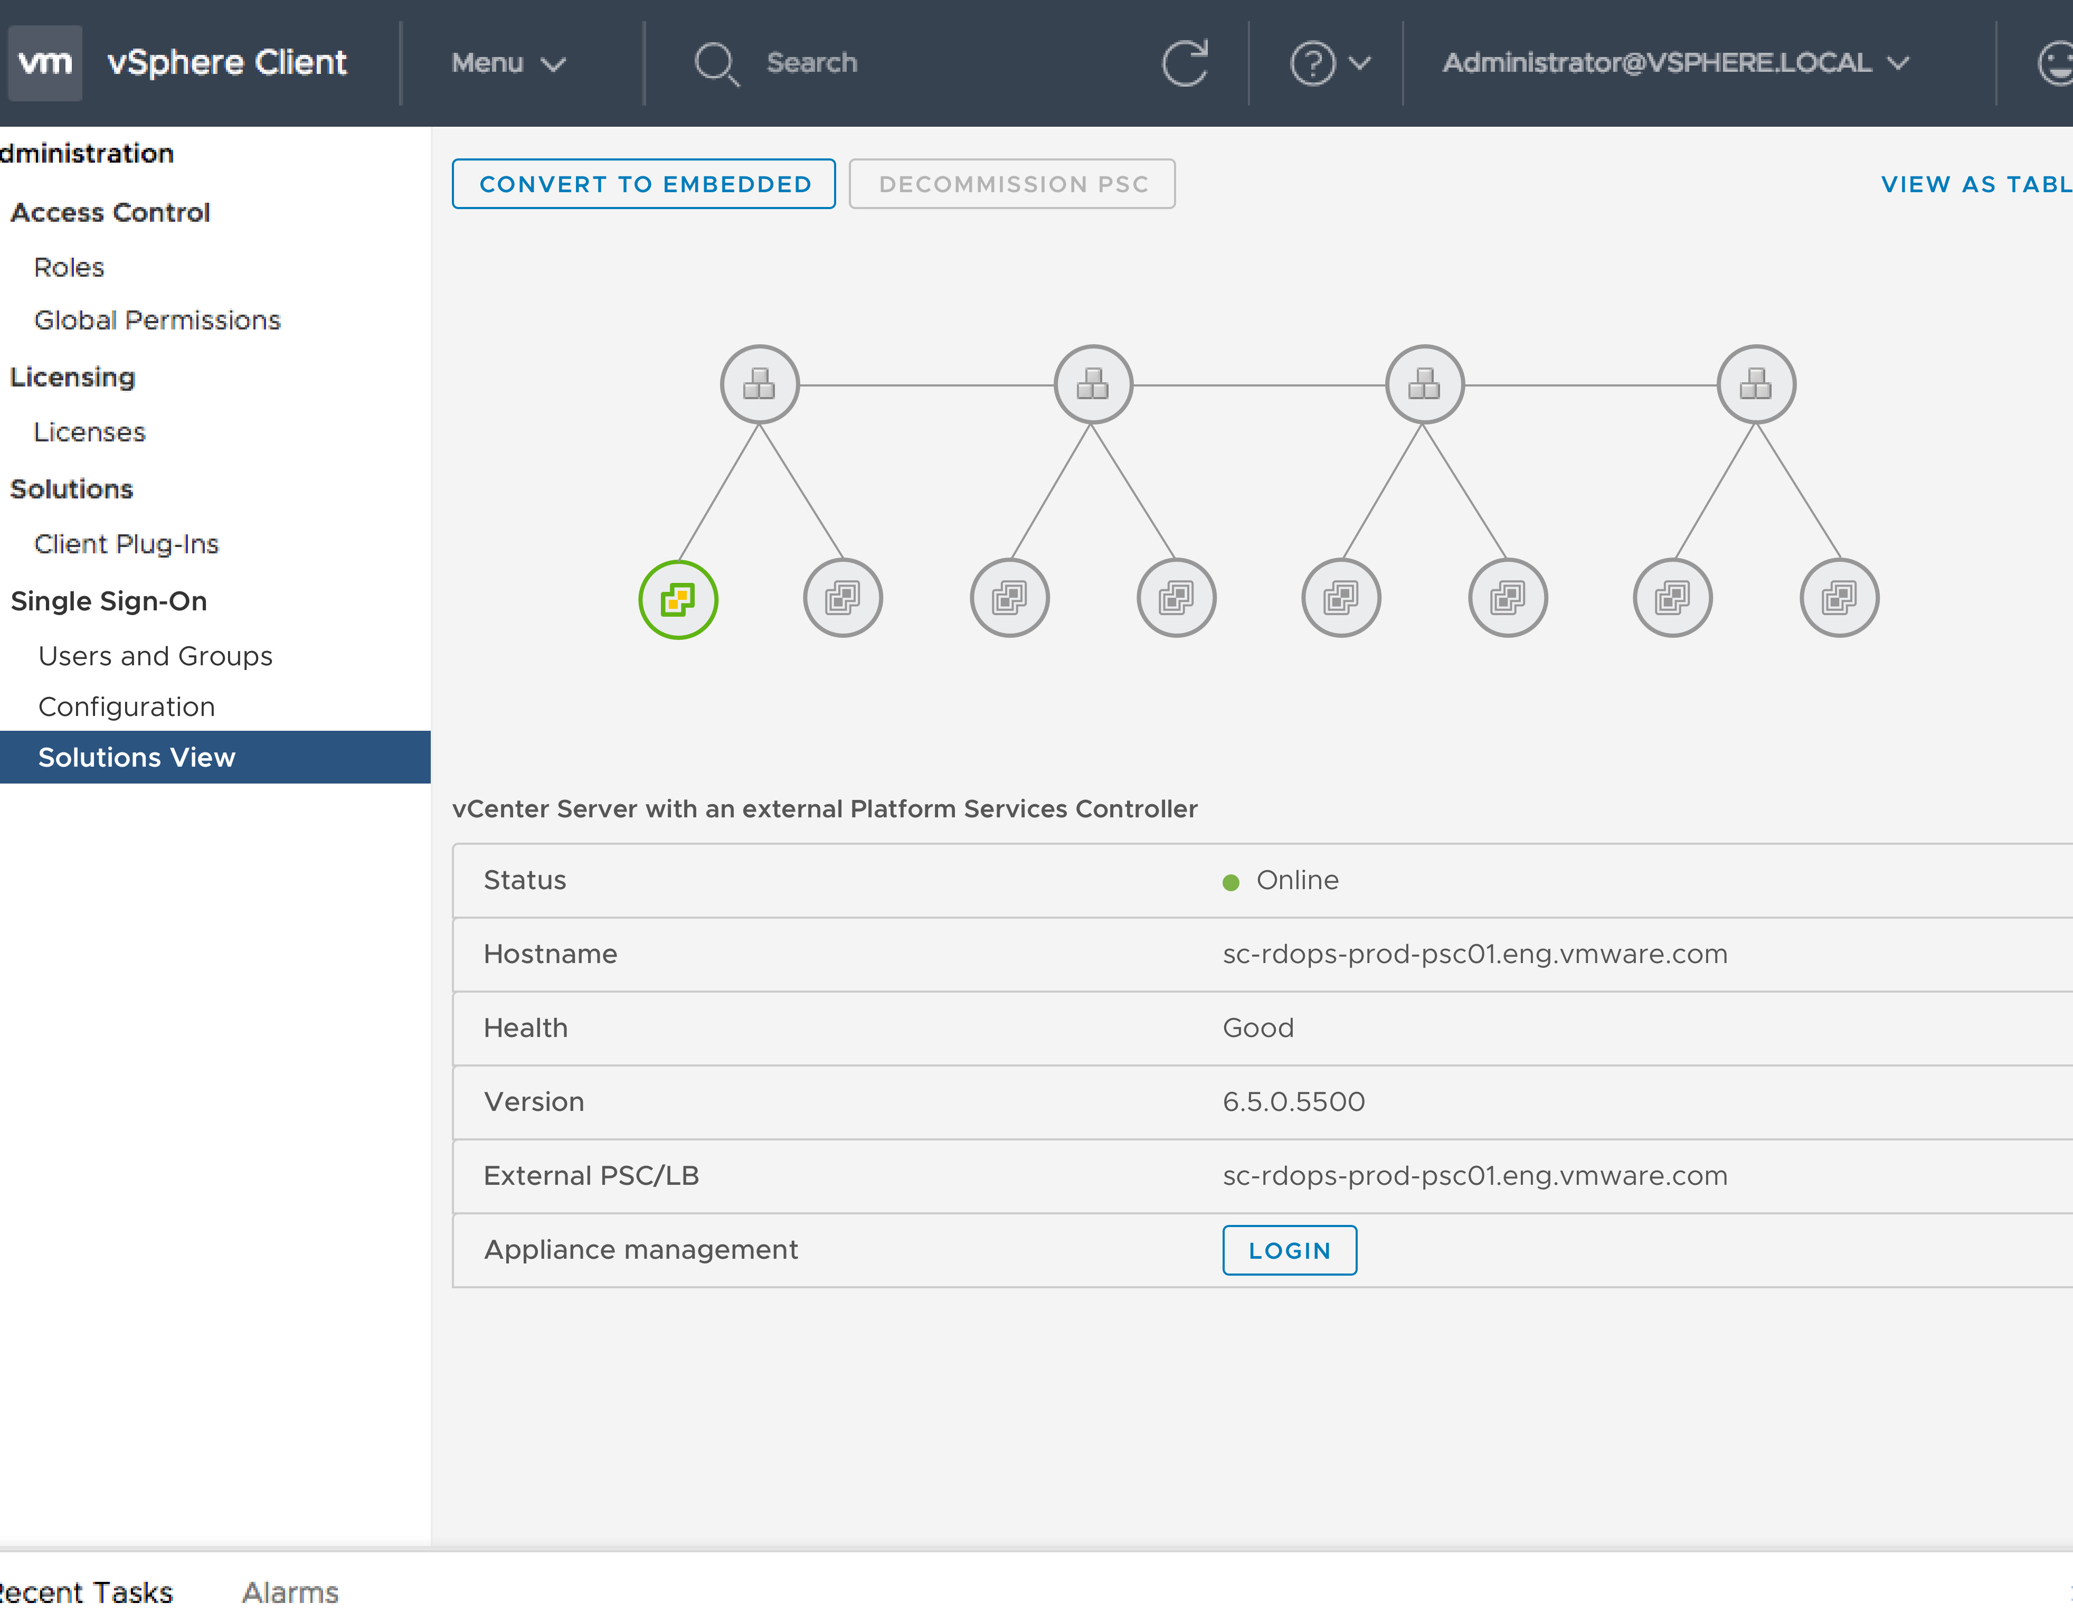Expand the help question mark dropdown
The height and width of the screenshot is (1622, 2073).
1330,64
